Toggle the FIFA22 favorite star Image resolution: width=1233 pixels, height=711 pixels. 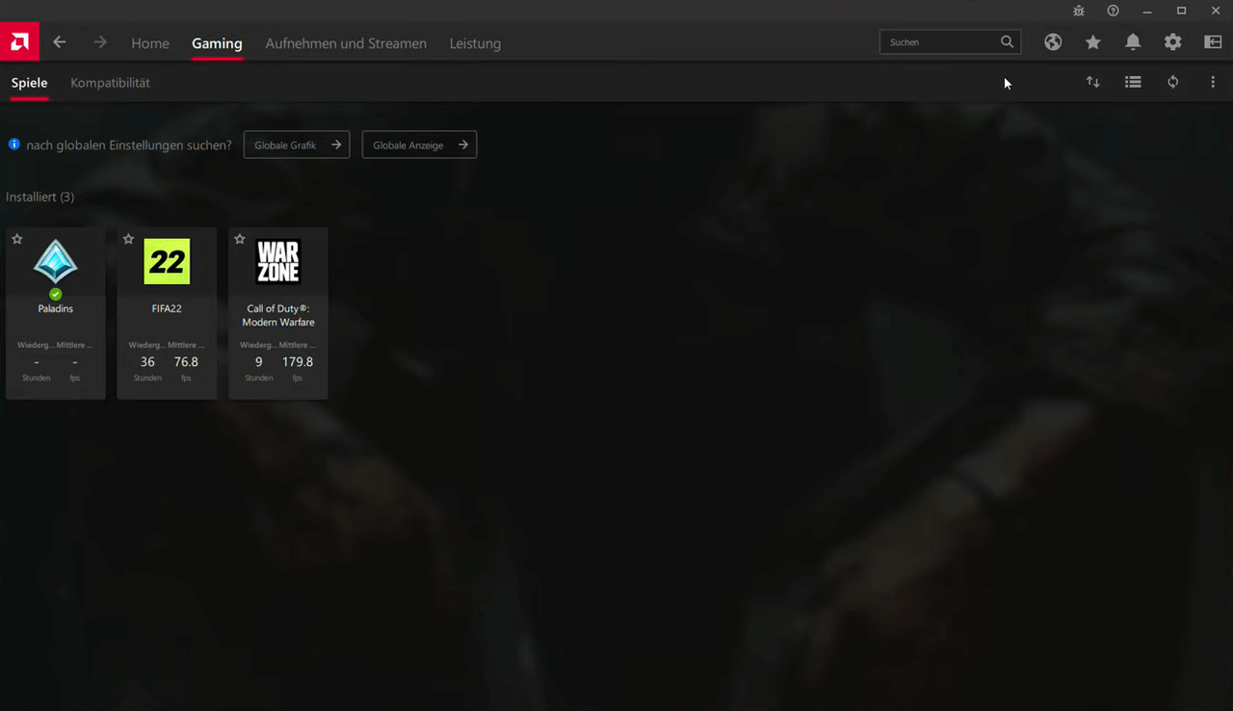[129, 239]
